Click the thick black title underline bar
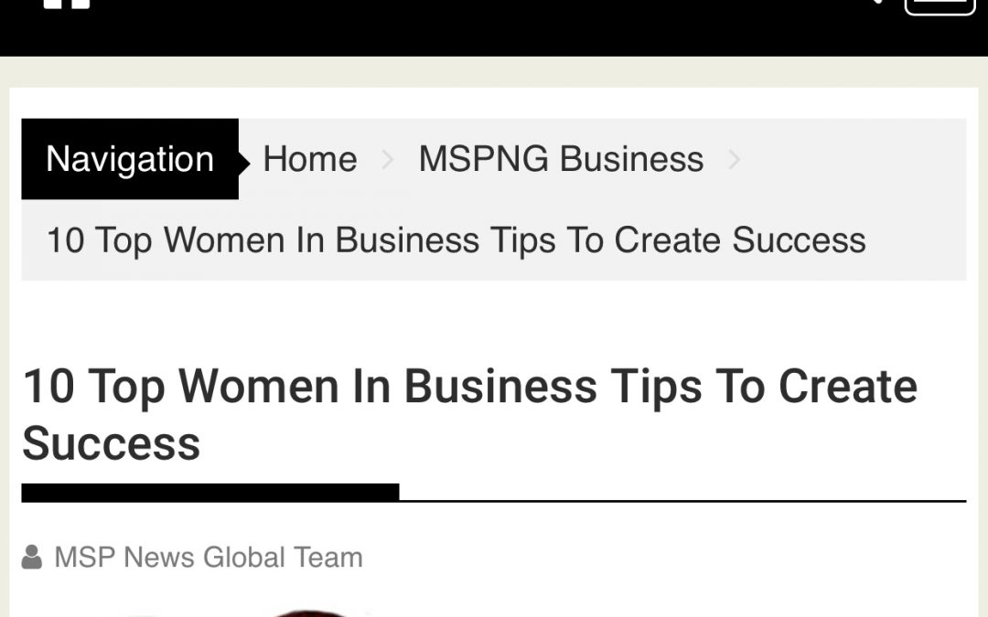 (210, 493)
